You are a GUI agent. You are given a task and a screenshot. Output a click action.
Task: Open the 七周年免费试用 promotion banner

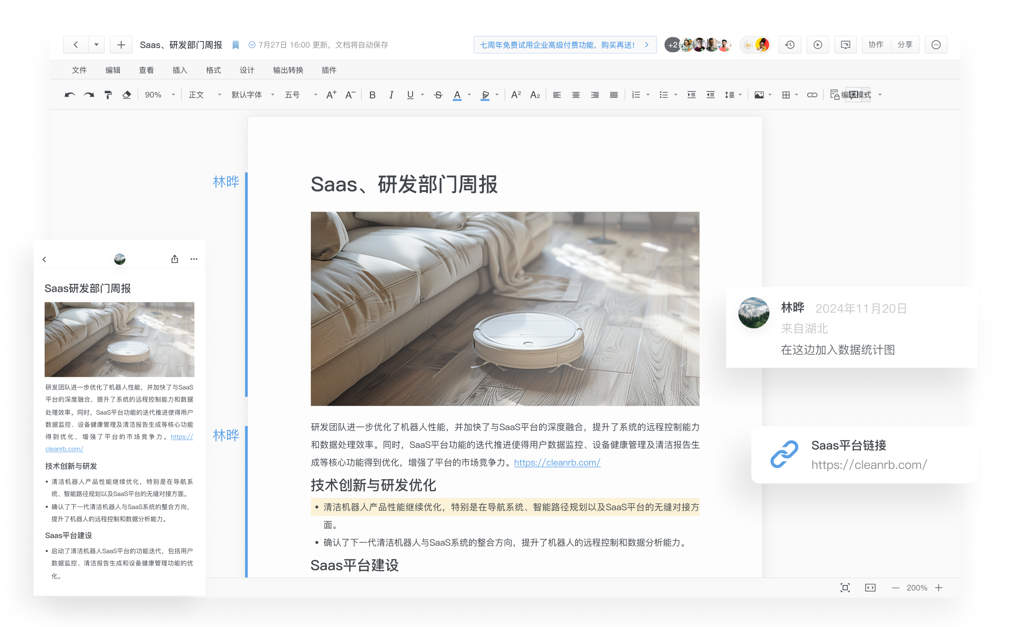(565, 45)
